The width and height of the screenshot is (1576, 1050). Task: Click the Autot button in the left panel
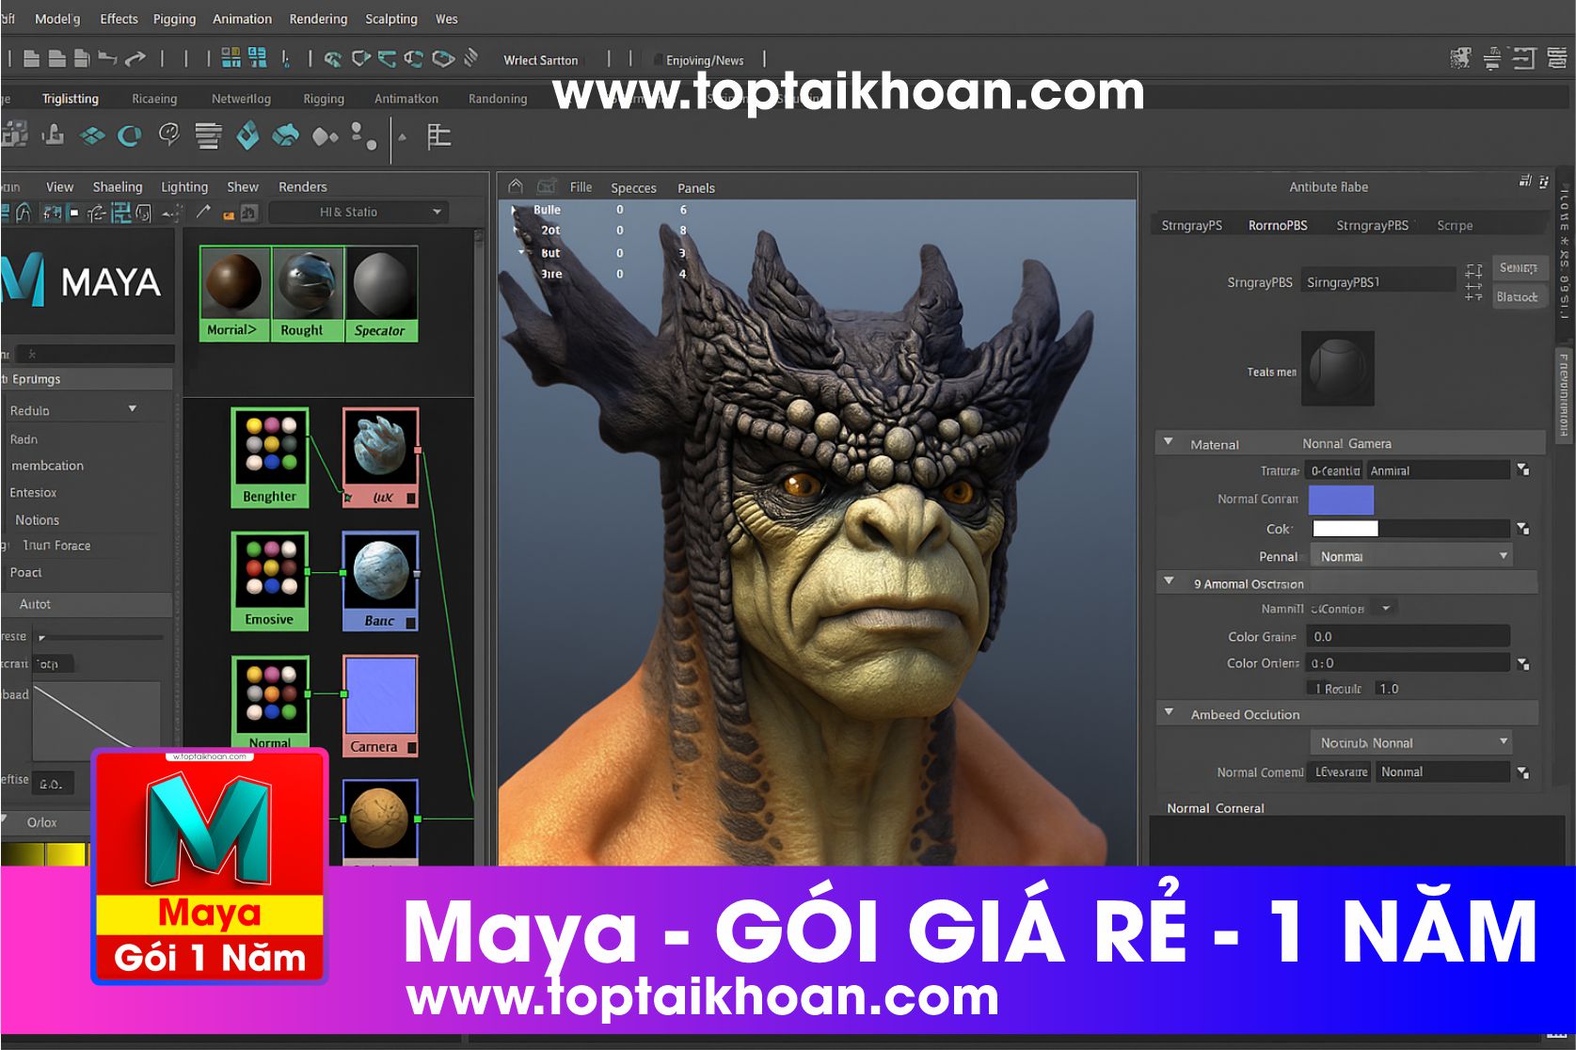click(x=87, y=604)
